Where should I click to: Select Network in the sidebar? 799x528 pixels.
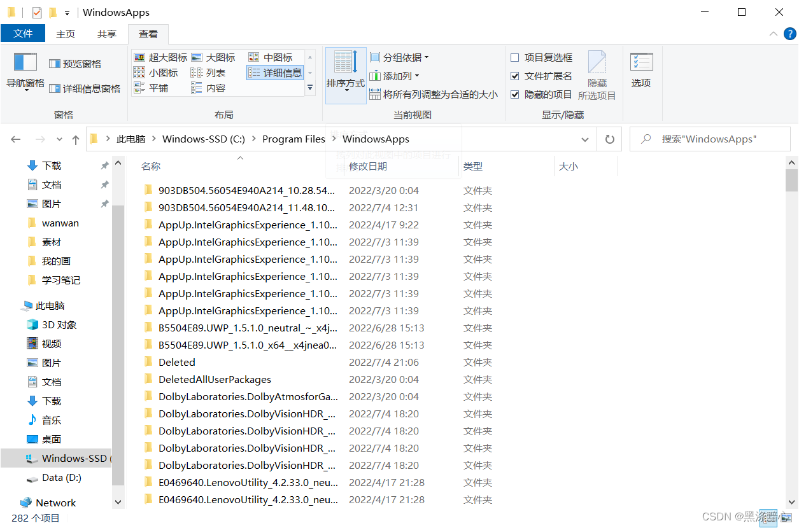click(48, 503)
